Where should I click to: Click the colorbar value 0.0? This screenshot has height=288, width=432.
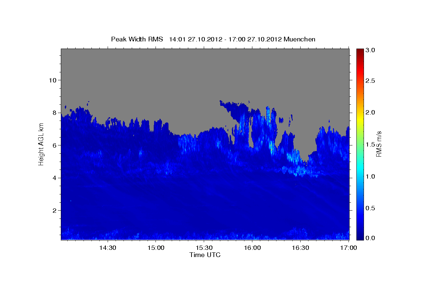pyautogui.click(x=370, y=238)
